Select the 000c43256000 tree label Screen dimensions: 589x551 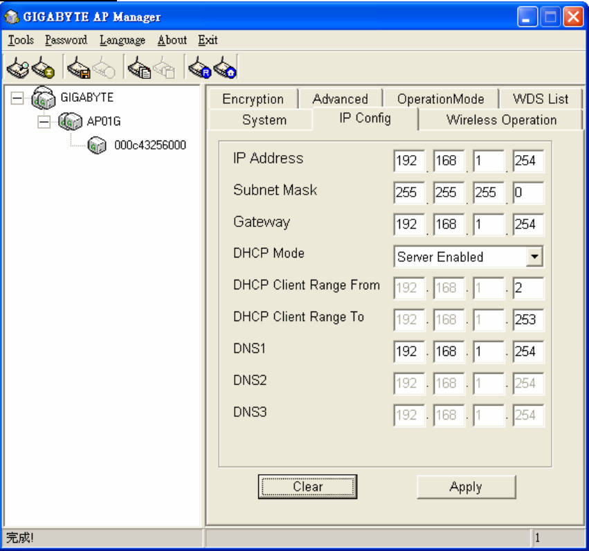pos(150,145)
